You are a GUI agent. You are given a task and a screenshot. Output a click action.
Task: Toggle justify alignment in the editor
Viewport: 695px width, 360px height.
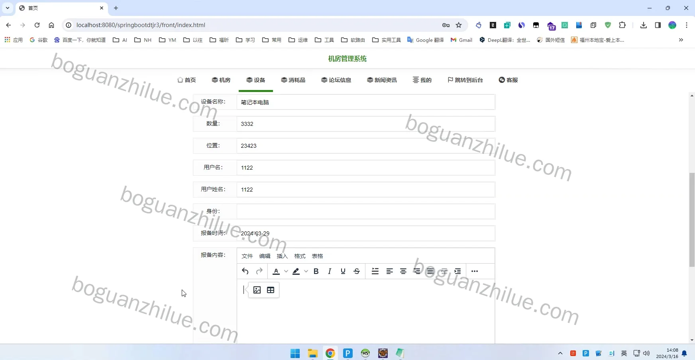point(430,271)
